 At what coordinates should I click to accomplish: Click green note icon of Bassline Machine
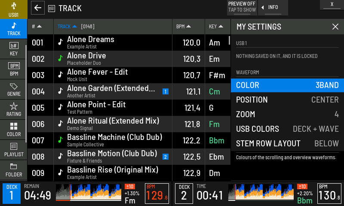click(60, 139)
